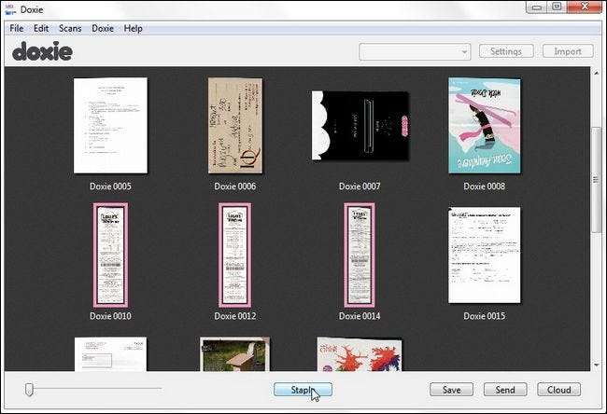Select the Doxie 0008 skier poster scan
Image resolution: width=607 pixels, height=414 pixels.
[x=484, y=126]
